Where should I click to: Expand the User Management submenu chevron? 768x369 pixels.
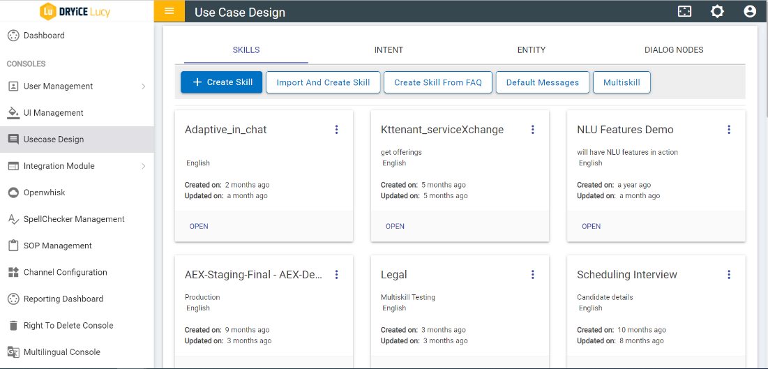point(143,86)
